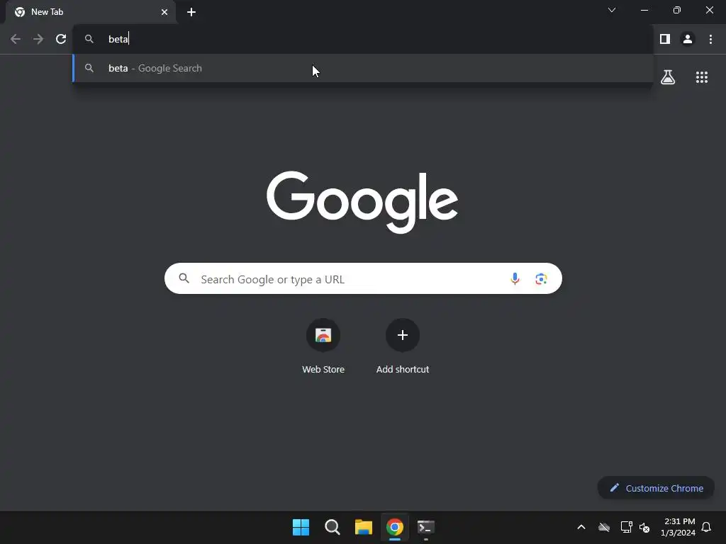Open the terminal from the taskbar
Image resolution: width=726 pixels, height=544 pixels.
(x=426, y=527)
